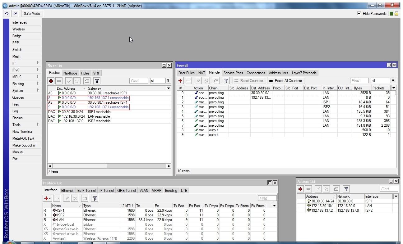Click the filter funnel in Interface List
Screen dimensions: 403x244
(x=95, y=198)
